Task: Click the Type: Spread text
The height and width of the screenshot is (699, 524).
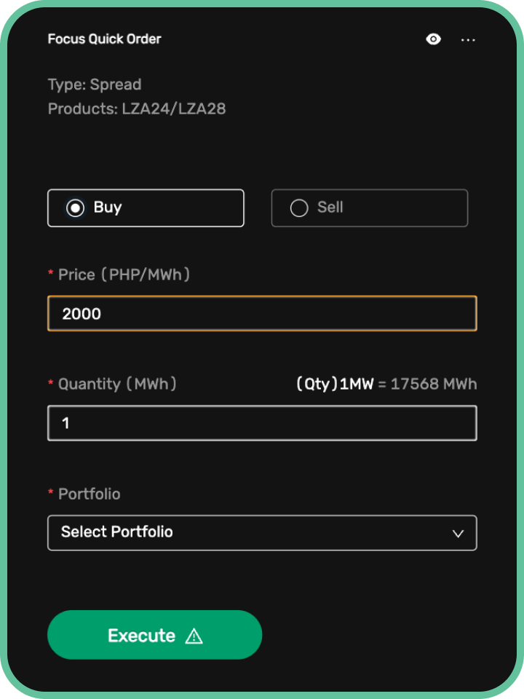Action: [x=95, y=84]
